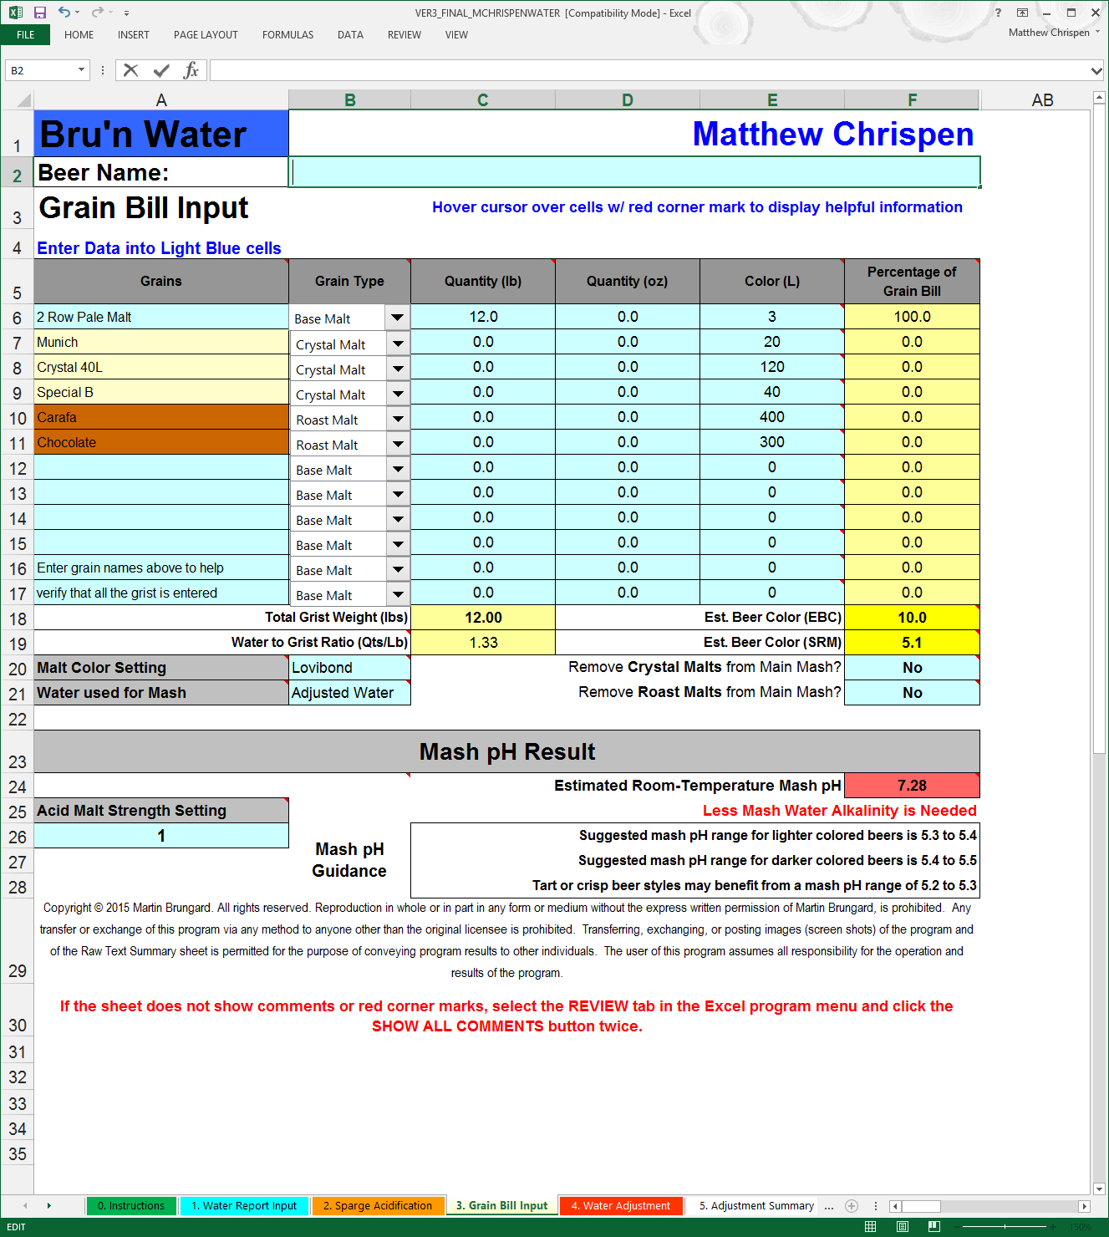Toggle Remove Roast Malts setting
Image resolution: width=1109 pixels, height=1237 pixels.
tap(912, 692)
